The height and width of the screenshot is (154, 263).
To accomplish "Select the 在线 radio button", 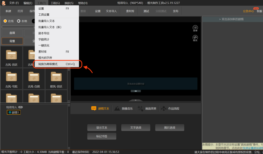I will [5, 21].
